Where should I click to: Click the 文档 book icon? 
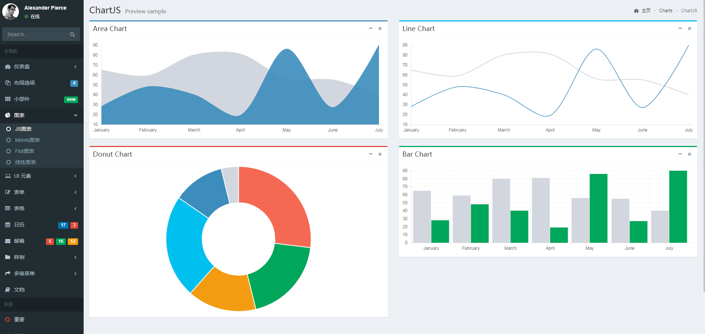[8, 290]
